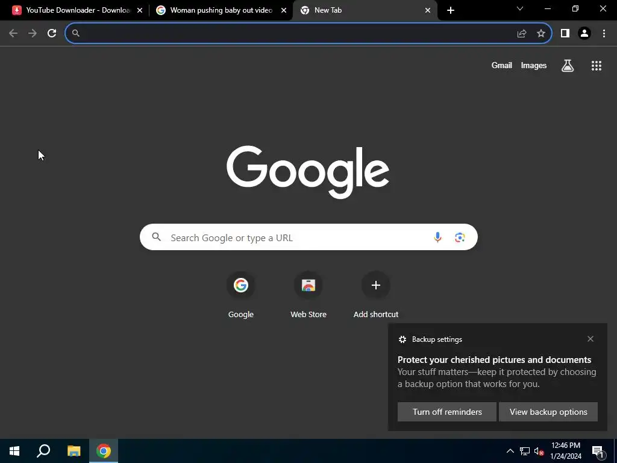
Task: Open the taskbar clock and date
Action: tap(566, 451)
